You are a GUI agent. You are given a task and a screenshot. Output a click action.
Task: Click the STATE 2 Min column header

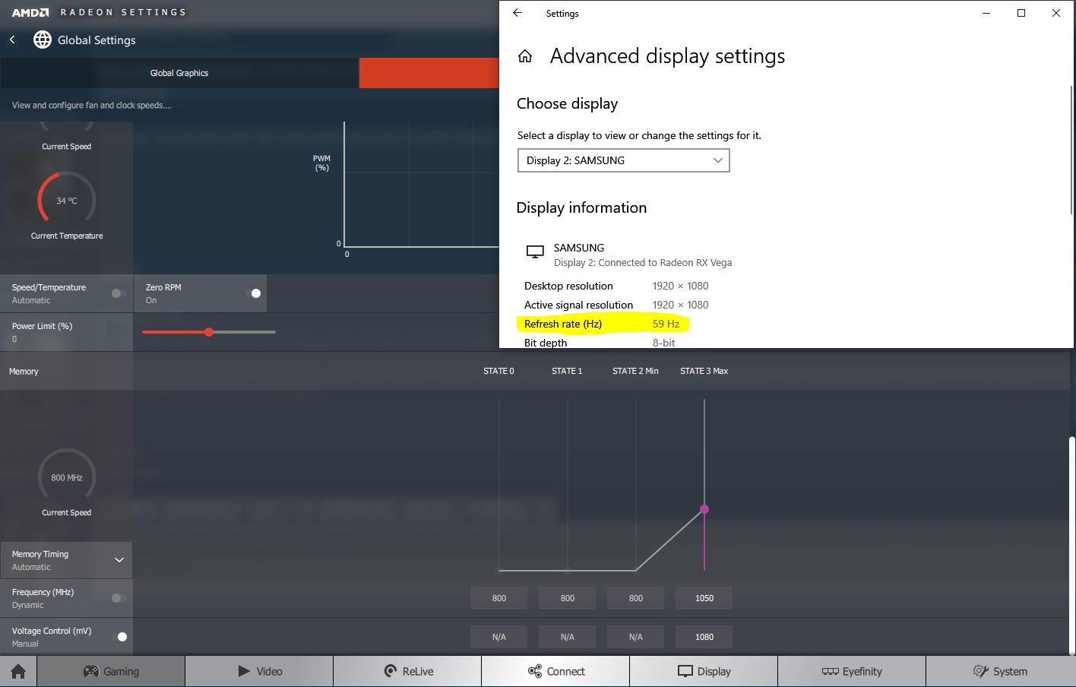[x=635, y=371]
